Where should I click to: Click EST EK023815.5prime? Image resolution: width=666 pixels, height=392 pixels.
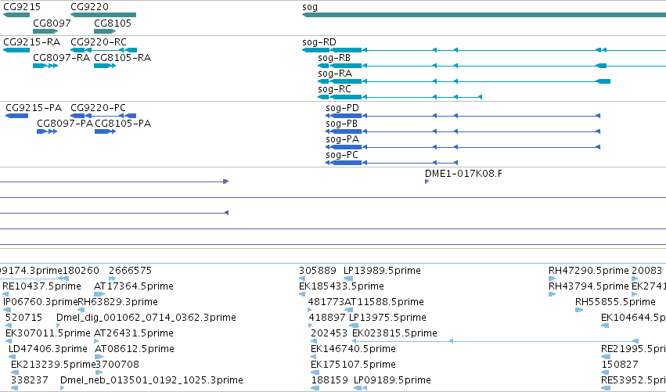point(394,333)
